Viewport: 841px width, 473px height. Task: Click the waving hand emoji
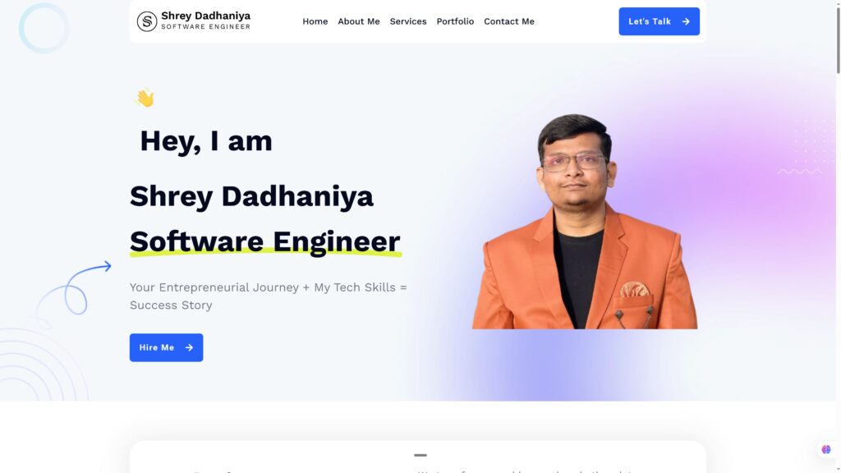click(x=145, y=99)
